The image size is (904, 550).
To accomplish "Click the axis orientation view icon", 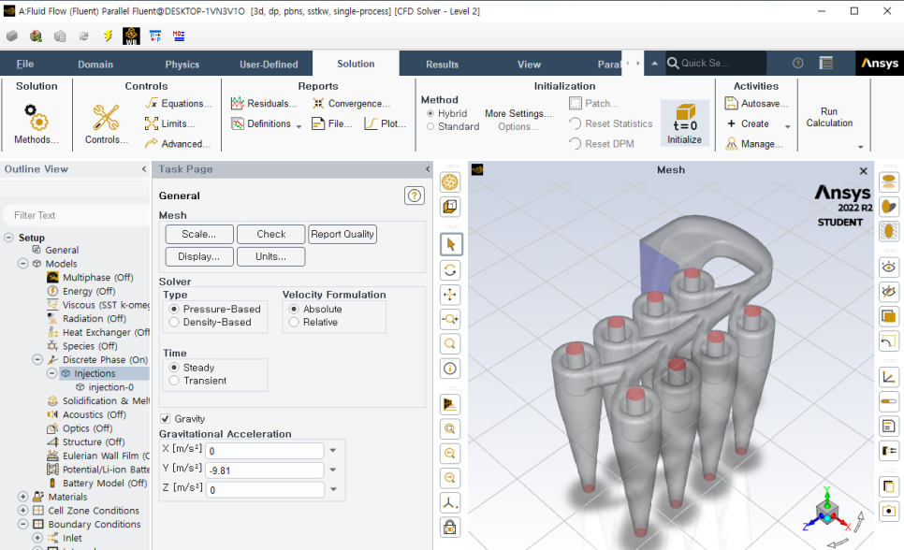I will click(x=450, y=502).
